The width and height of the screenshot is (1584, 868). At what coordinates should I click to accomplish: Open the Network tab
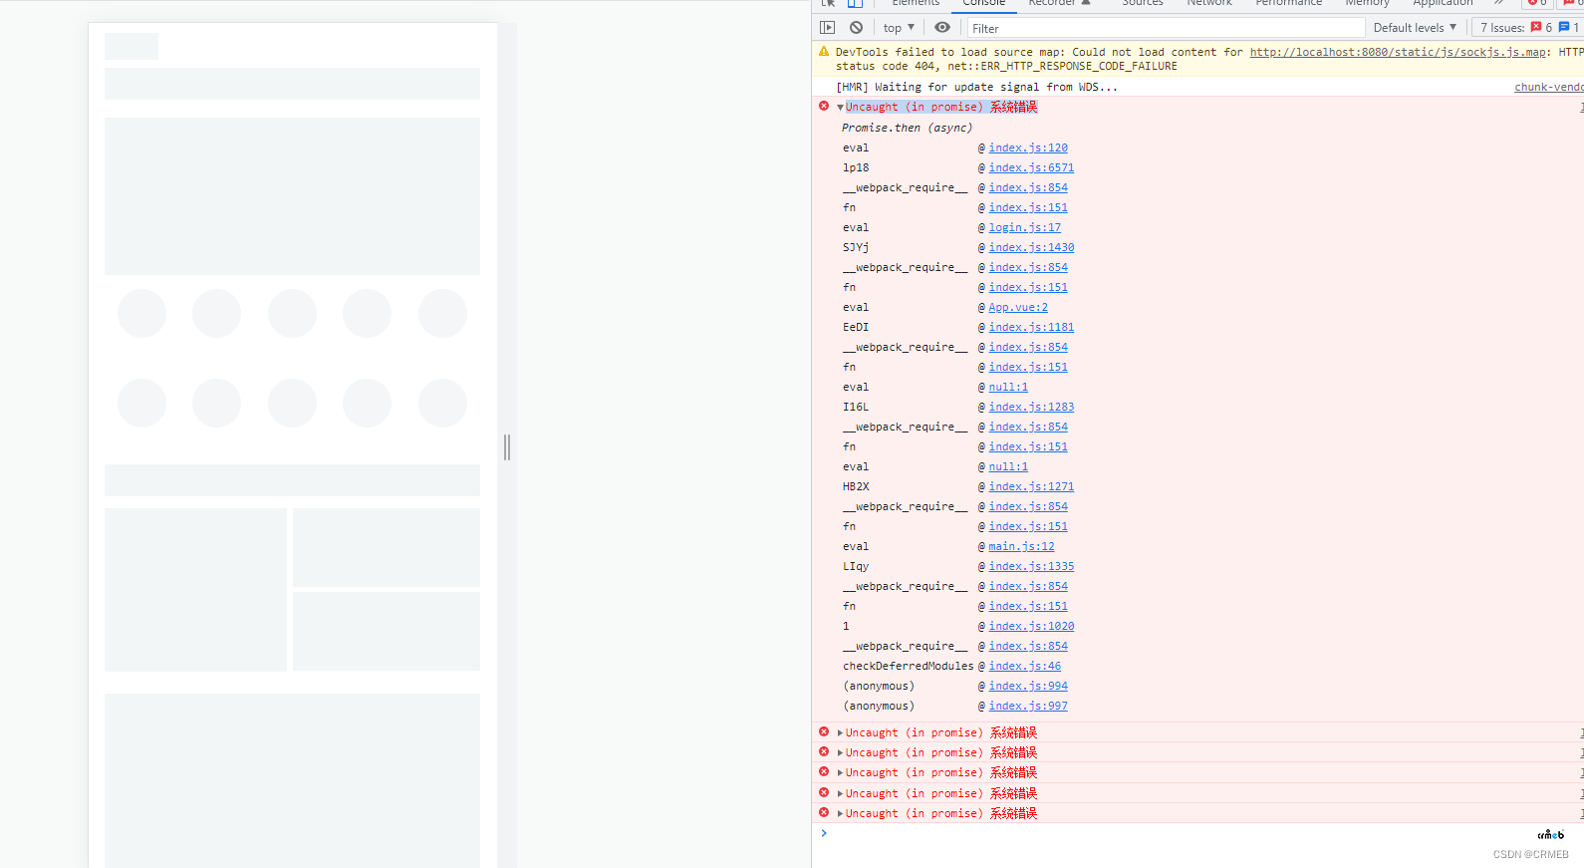coord(1209,3)
